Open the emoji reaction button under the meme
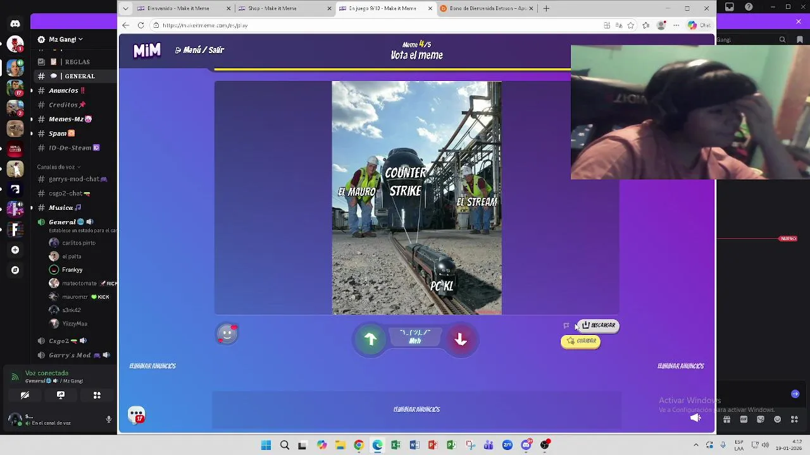Screen dimensions: 810x455 pyautogui.click(x=227, y=334)
